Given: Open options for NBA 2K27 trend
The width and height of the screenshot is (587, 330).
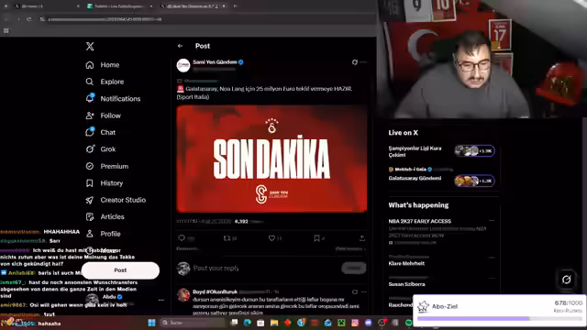Looking at the screenshot, I should point(492,221).
